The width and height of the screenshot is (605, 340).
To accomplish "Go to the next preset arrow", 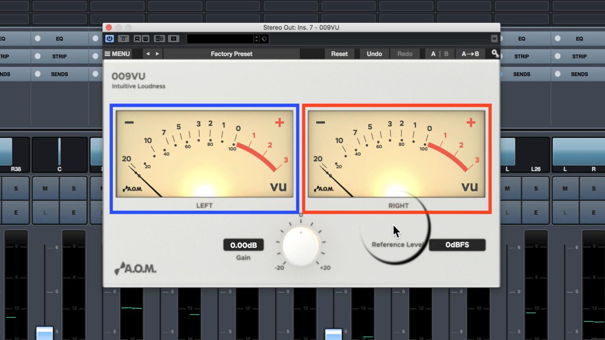I will tap(157, 54).
